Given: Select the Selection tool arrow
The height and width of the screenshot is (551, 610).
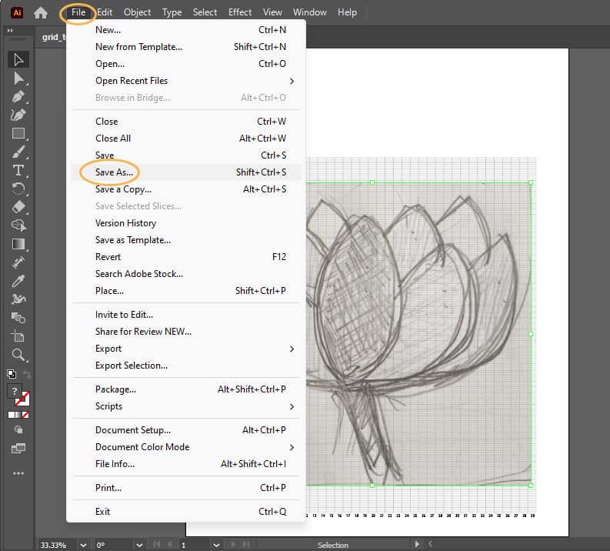Looking at the screenshot, I should pos(18,60).
